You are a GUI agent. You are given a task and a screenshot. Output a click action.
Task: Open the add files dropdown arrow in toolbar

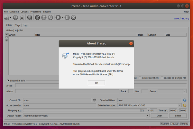tap(11, 17)
